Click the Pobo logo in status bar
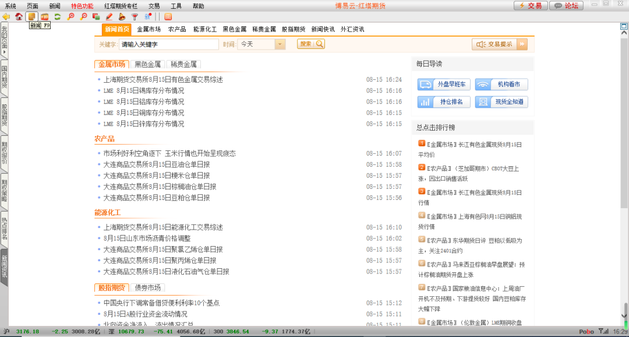Screen dimensions: 629x337 point(586,331)
